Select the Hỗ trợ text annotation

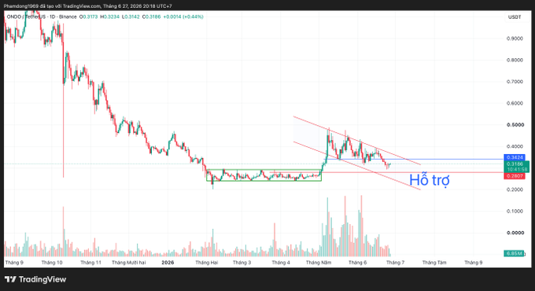point(430,180)
